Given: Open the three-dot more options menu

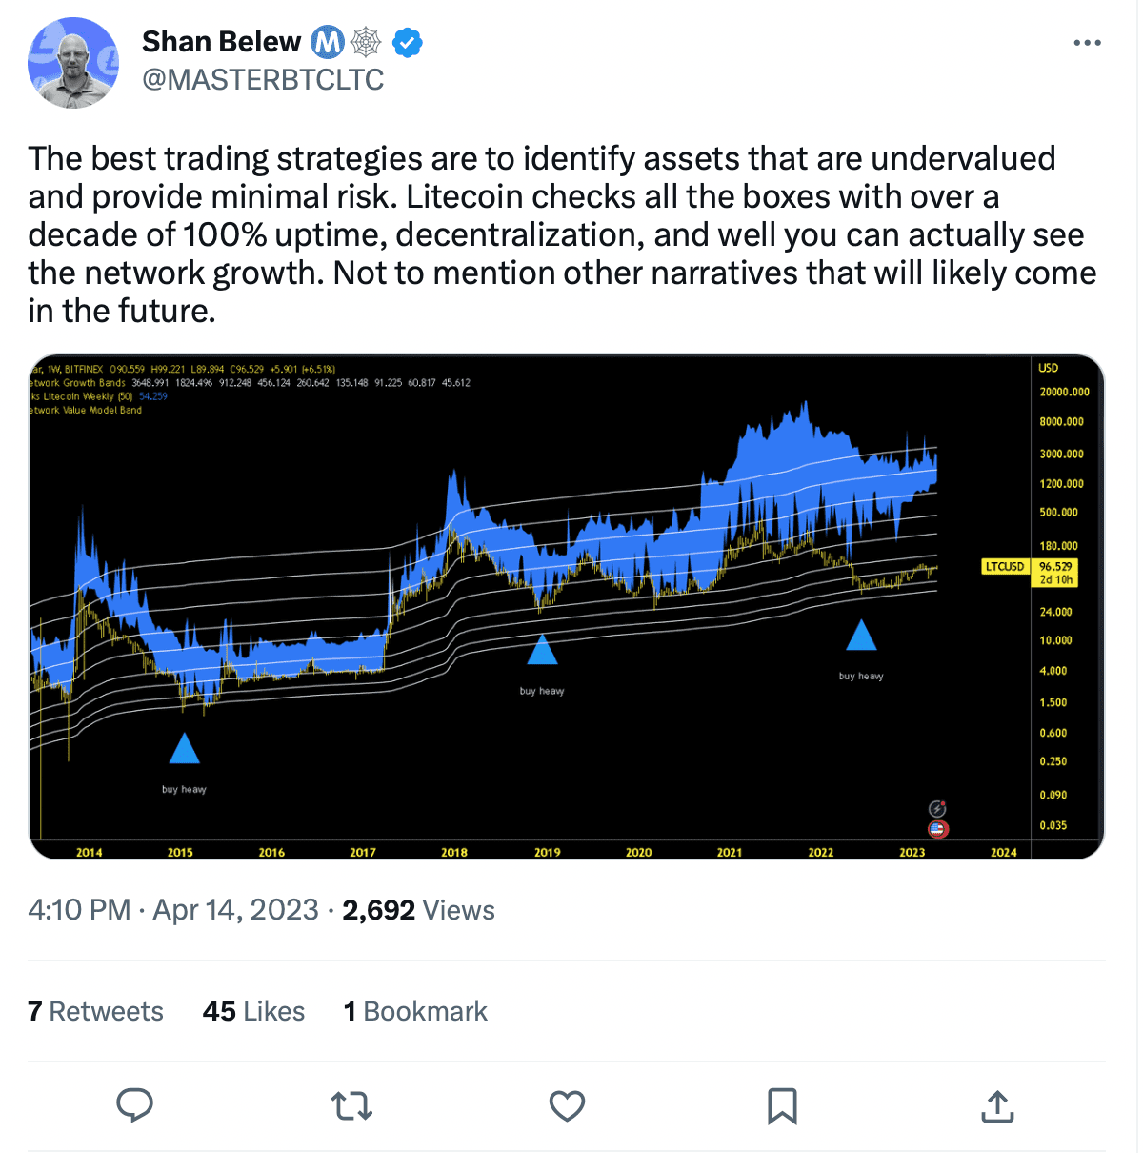Looking at the screenshot, I should pos(1087,43).
